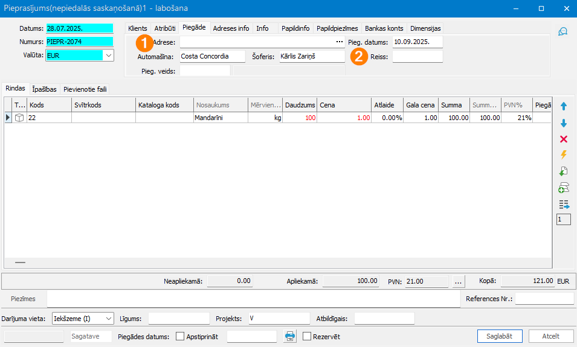Open the Info tab
577x347 pixels.
[262, 28]
